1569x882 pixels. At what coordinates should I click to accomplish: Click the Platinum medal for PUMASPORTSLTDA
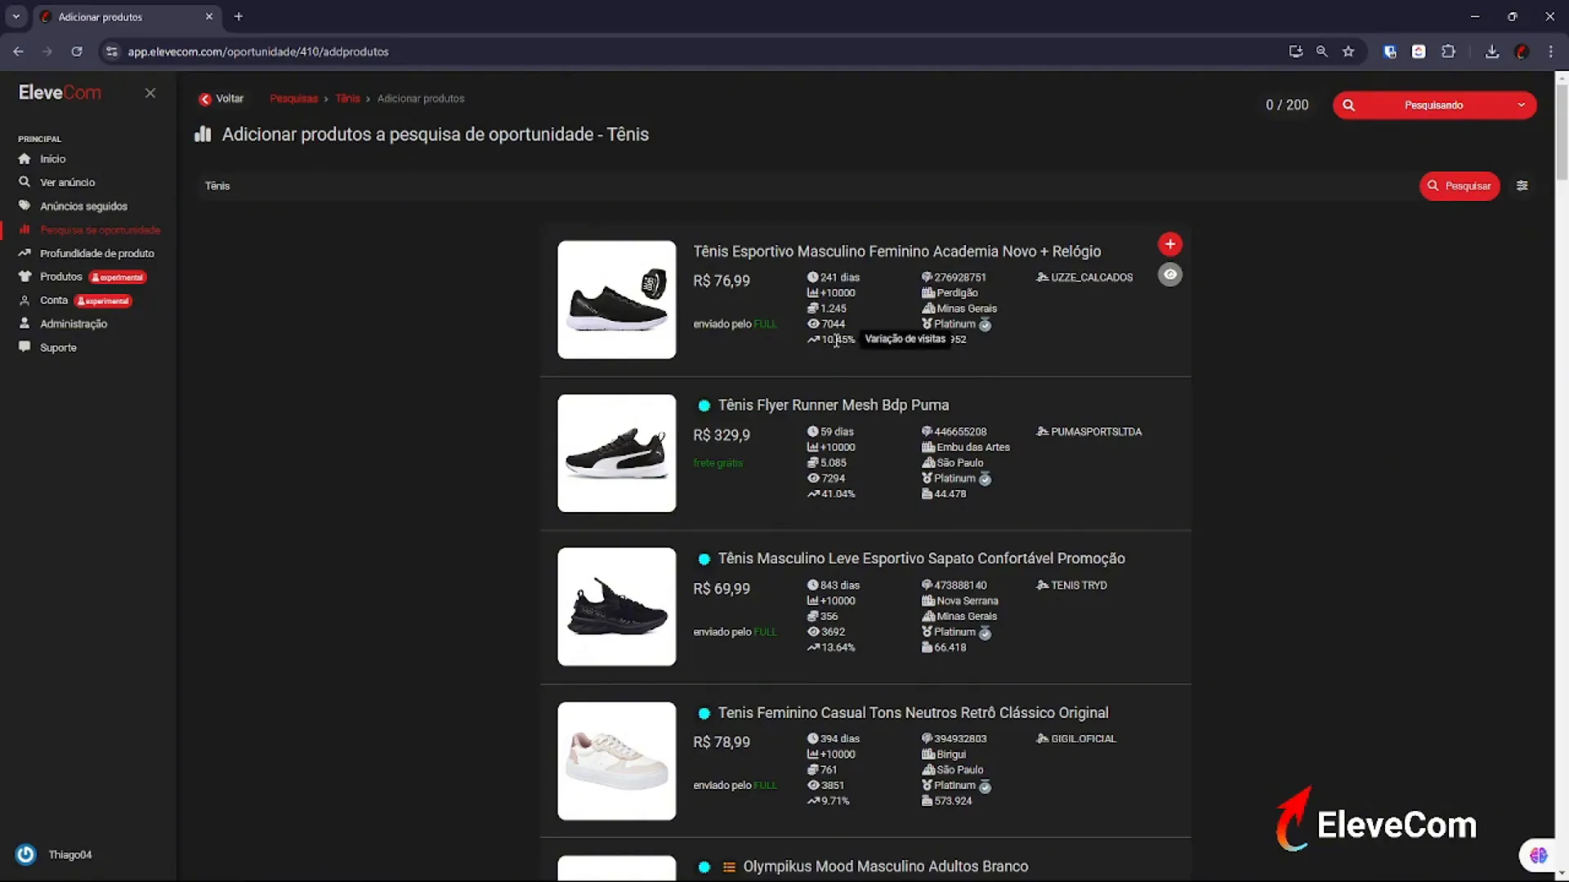(x=986, y=479)
